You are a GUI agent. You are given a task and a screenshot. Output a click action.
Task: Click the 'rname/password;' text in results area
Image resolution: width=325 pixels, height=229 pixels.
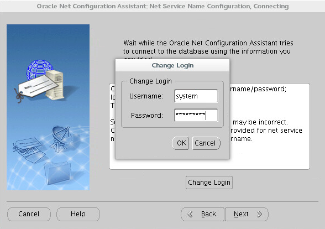pyautogui.click(x=258, y=89)
